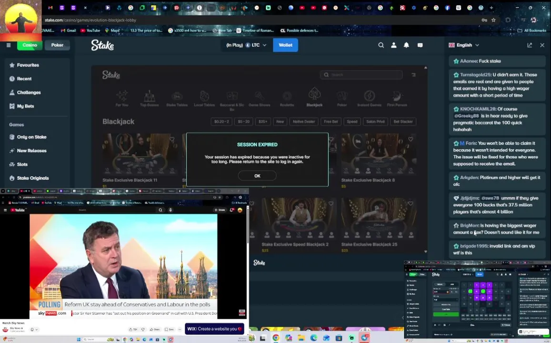Switch to the Casino tab
551x343 pixels.
30,45
